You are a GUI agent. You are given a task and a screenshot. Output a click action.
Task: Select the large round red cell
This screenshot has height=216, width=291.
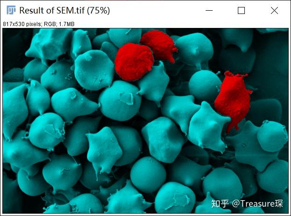point(134,62)
